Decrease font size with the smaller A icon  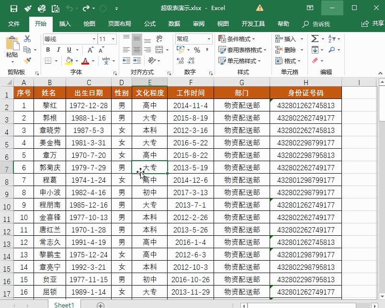[101, 50]
